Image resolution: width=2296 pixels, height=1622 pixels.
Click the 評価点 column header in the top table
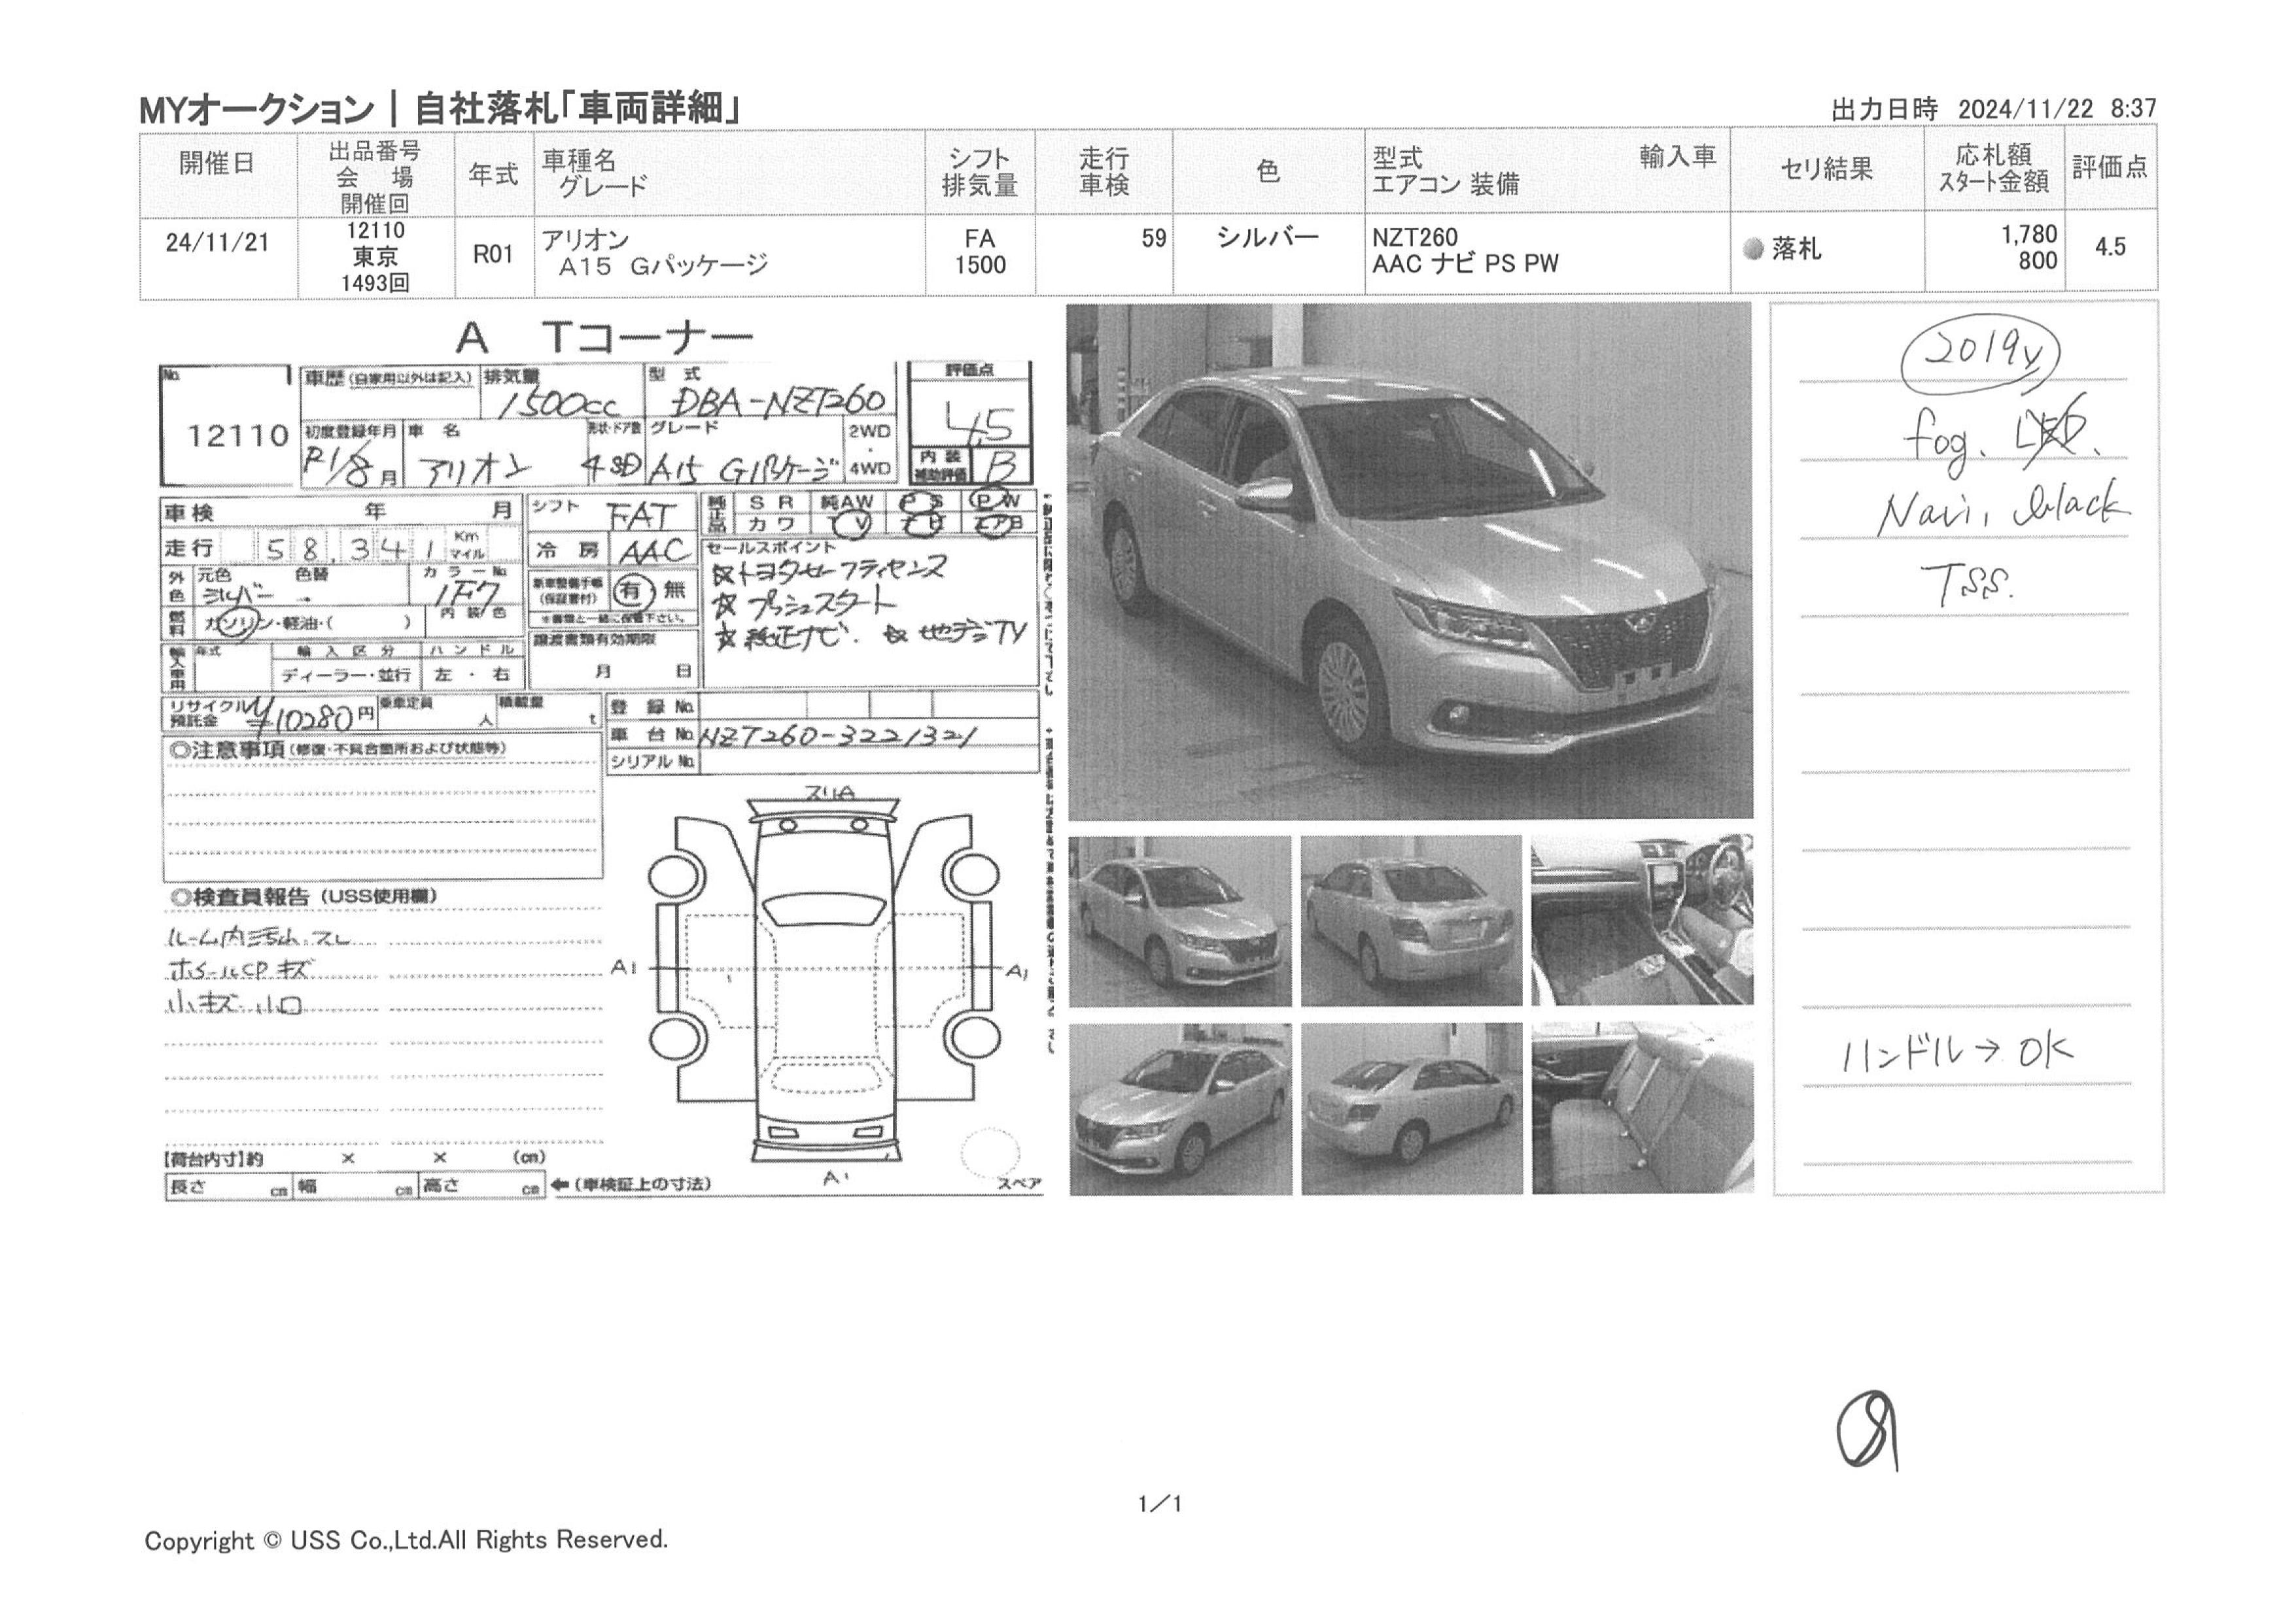[x=2110, y=167]
